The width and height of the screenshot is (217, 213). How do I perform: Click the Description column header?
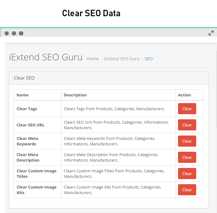[75, 95]
